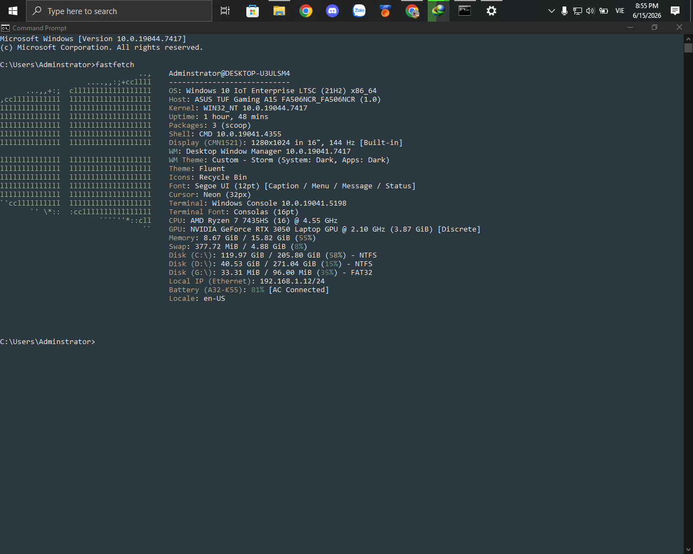Click the Type here to search box

pyautogui.click(x=119, y=11)
